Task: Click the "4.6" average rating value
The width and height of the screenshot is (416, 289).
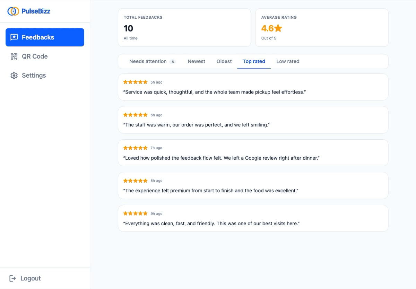Action: (267, 28)
